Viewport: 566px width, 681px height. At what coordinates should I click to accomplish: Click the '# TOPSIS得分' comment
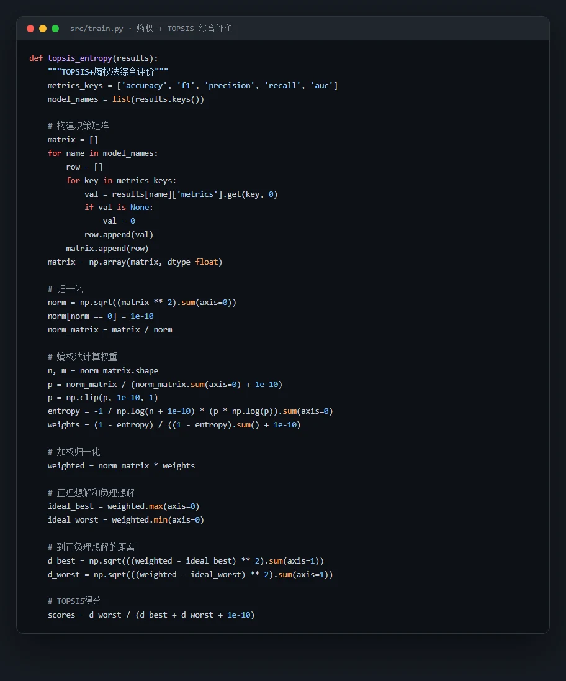74,601
